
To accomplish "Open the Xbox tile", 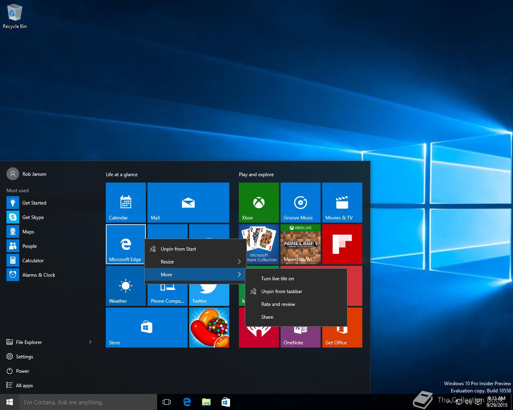I will 259,203.
